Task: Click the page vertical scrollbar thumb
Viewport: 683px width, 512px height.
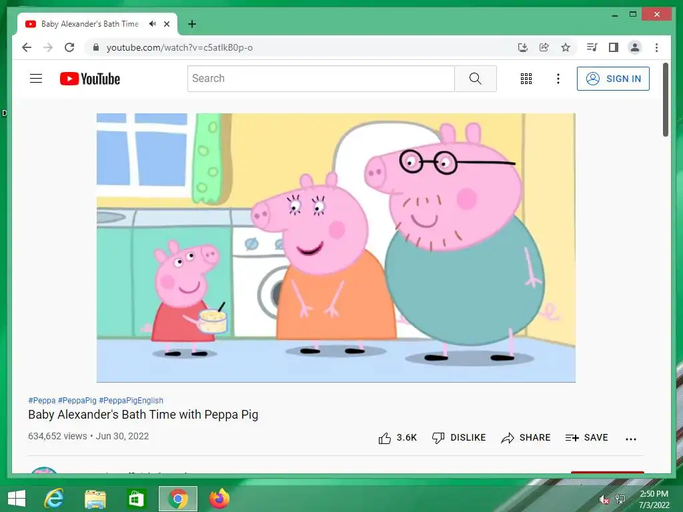Action: coord(665,99)
